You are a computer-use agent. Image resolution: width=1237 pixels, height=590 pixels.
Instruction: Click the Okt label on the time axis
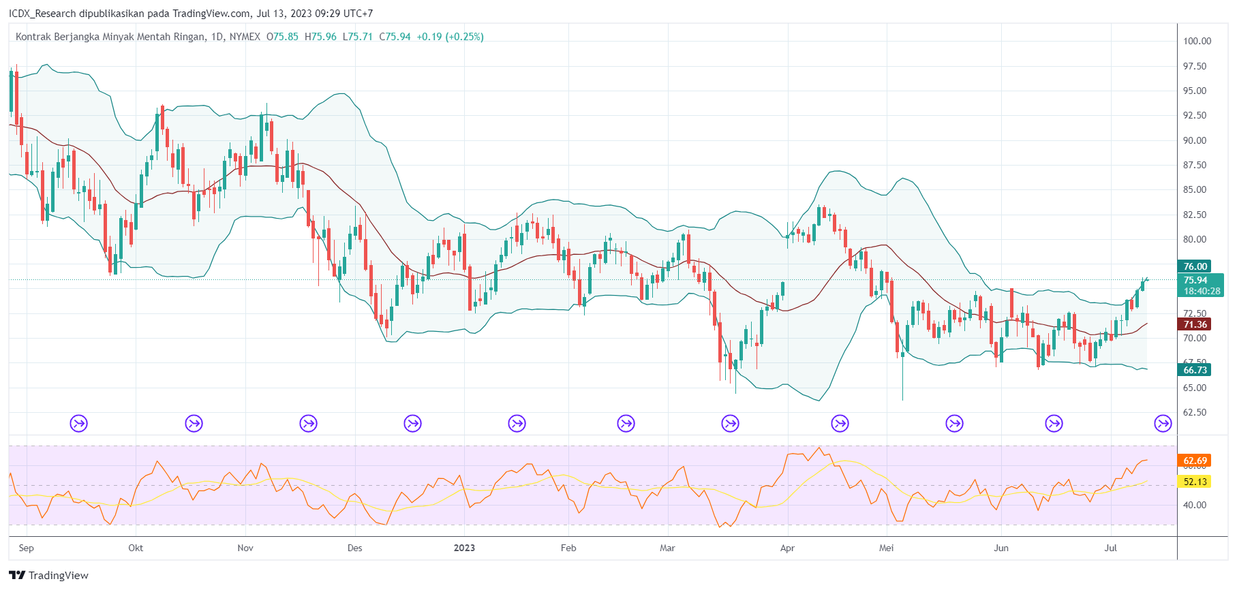click(136, 548)
